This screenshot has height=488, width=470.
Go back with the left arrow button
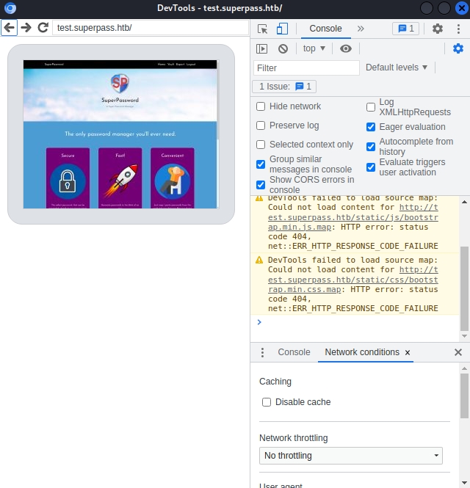[x=9, y=27]
